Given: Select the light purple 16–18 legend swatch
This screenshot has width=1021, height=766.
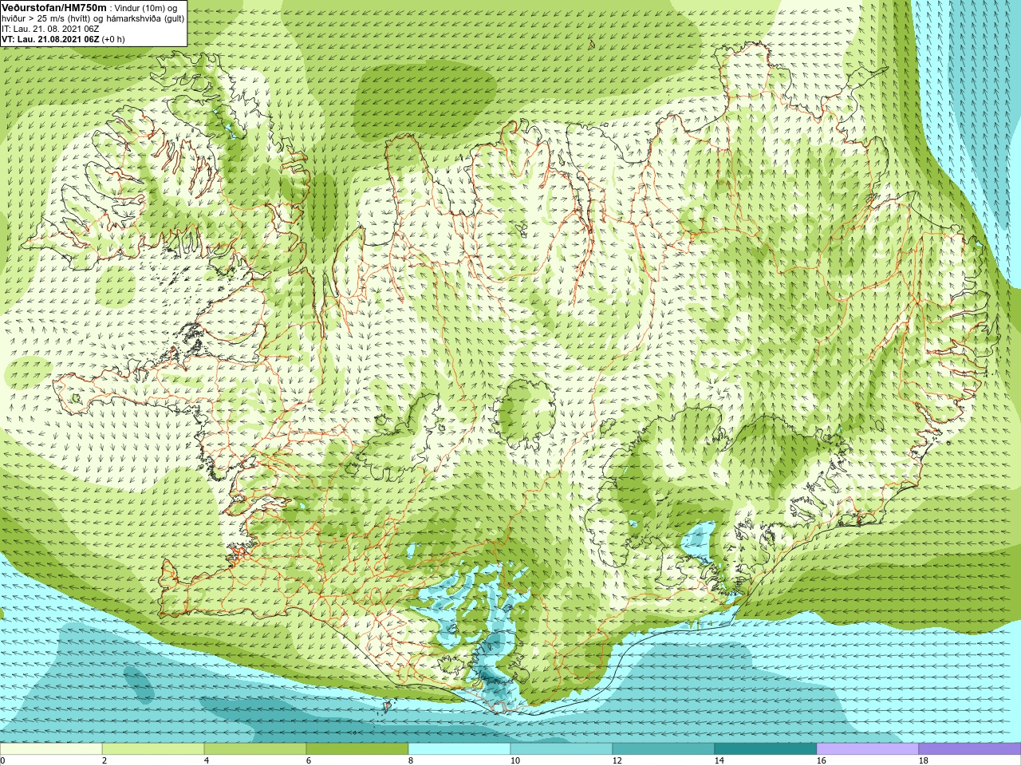Looking at the screenshot, I should 868,749.
